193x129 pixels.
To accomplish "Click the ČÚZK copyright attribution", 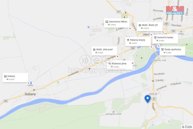I will (187, 127).
